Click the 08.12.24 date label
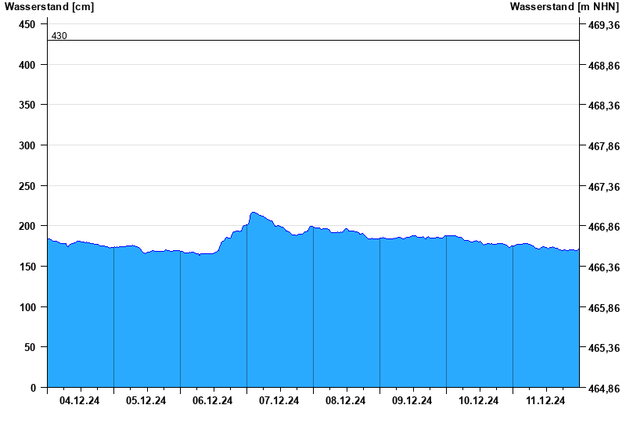This screenshot has height=430, width=626. click(346, 401)
